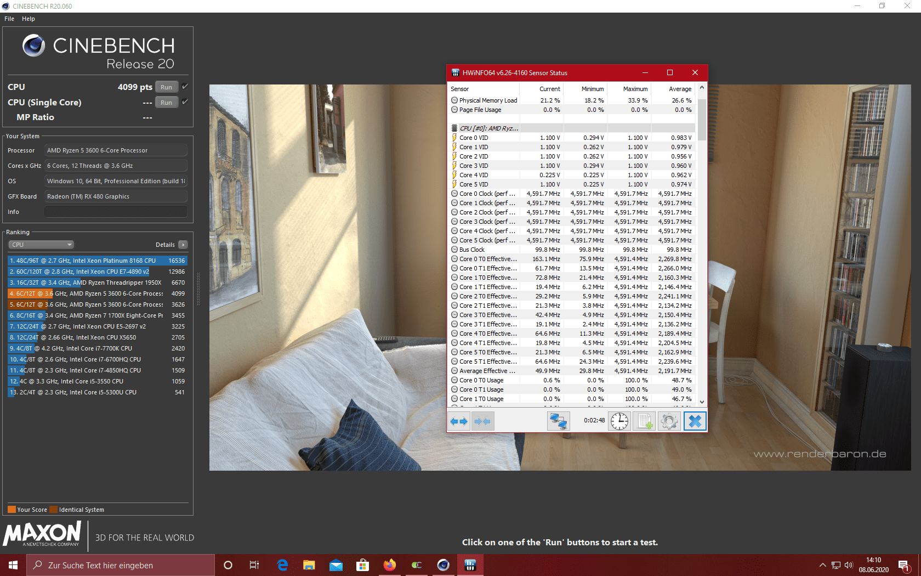Click the Minimum column header in HWiNFO
Viewport: 921px width, 576px height.
tap(585, 89)
